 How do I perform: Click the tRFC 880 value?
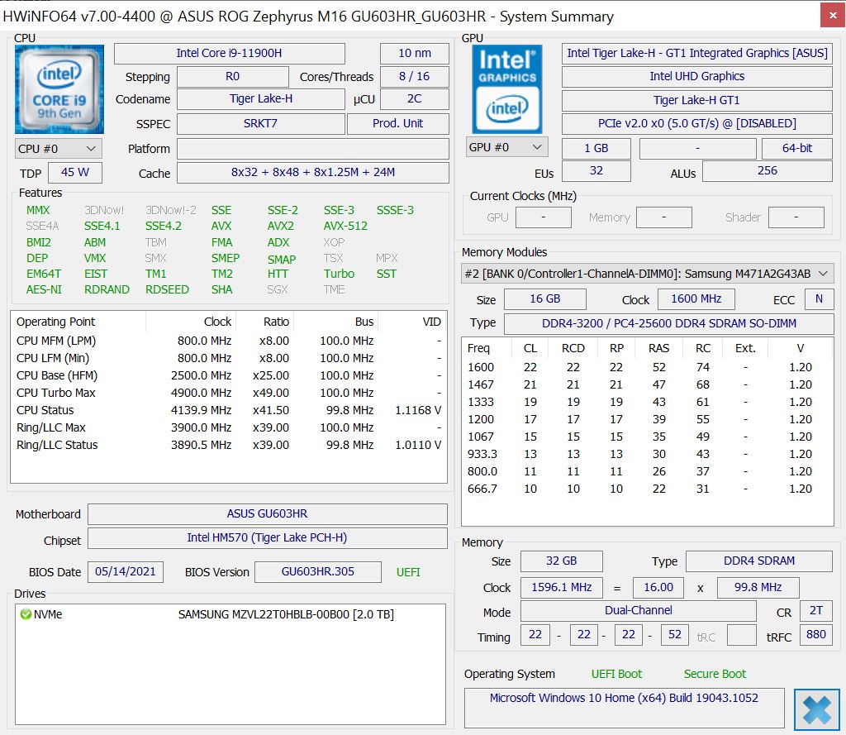pyautogui.click(x=815, y=635)
